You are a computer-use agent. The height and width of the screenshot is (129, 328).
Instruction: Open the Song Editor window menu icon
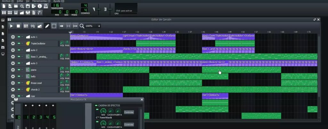[9, 20]
